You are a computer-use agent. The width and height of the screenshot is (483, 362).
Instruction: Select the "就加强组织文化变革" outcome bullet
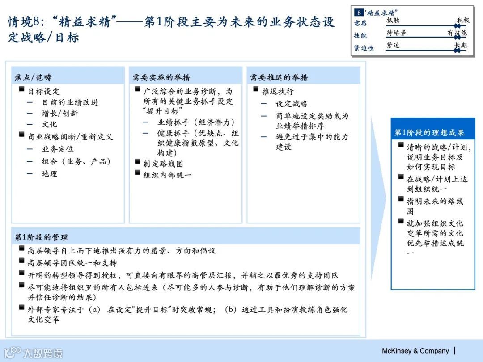[435, 238]
